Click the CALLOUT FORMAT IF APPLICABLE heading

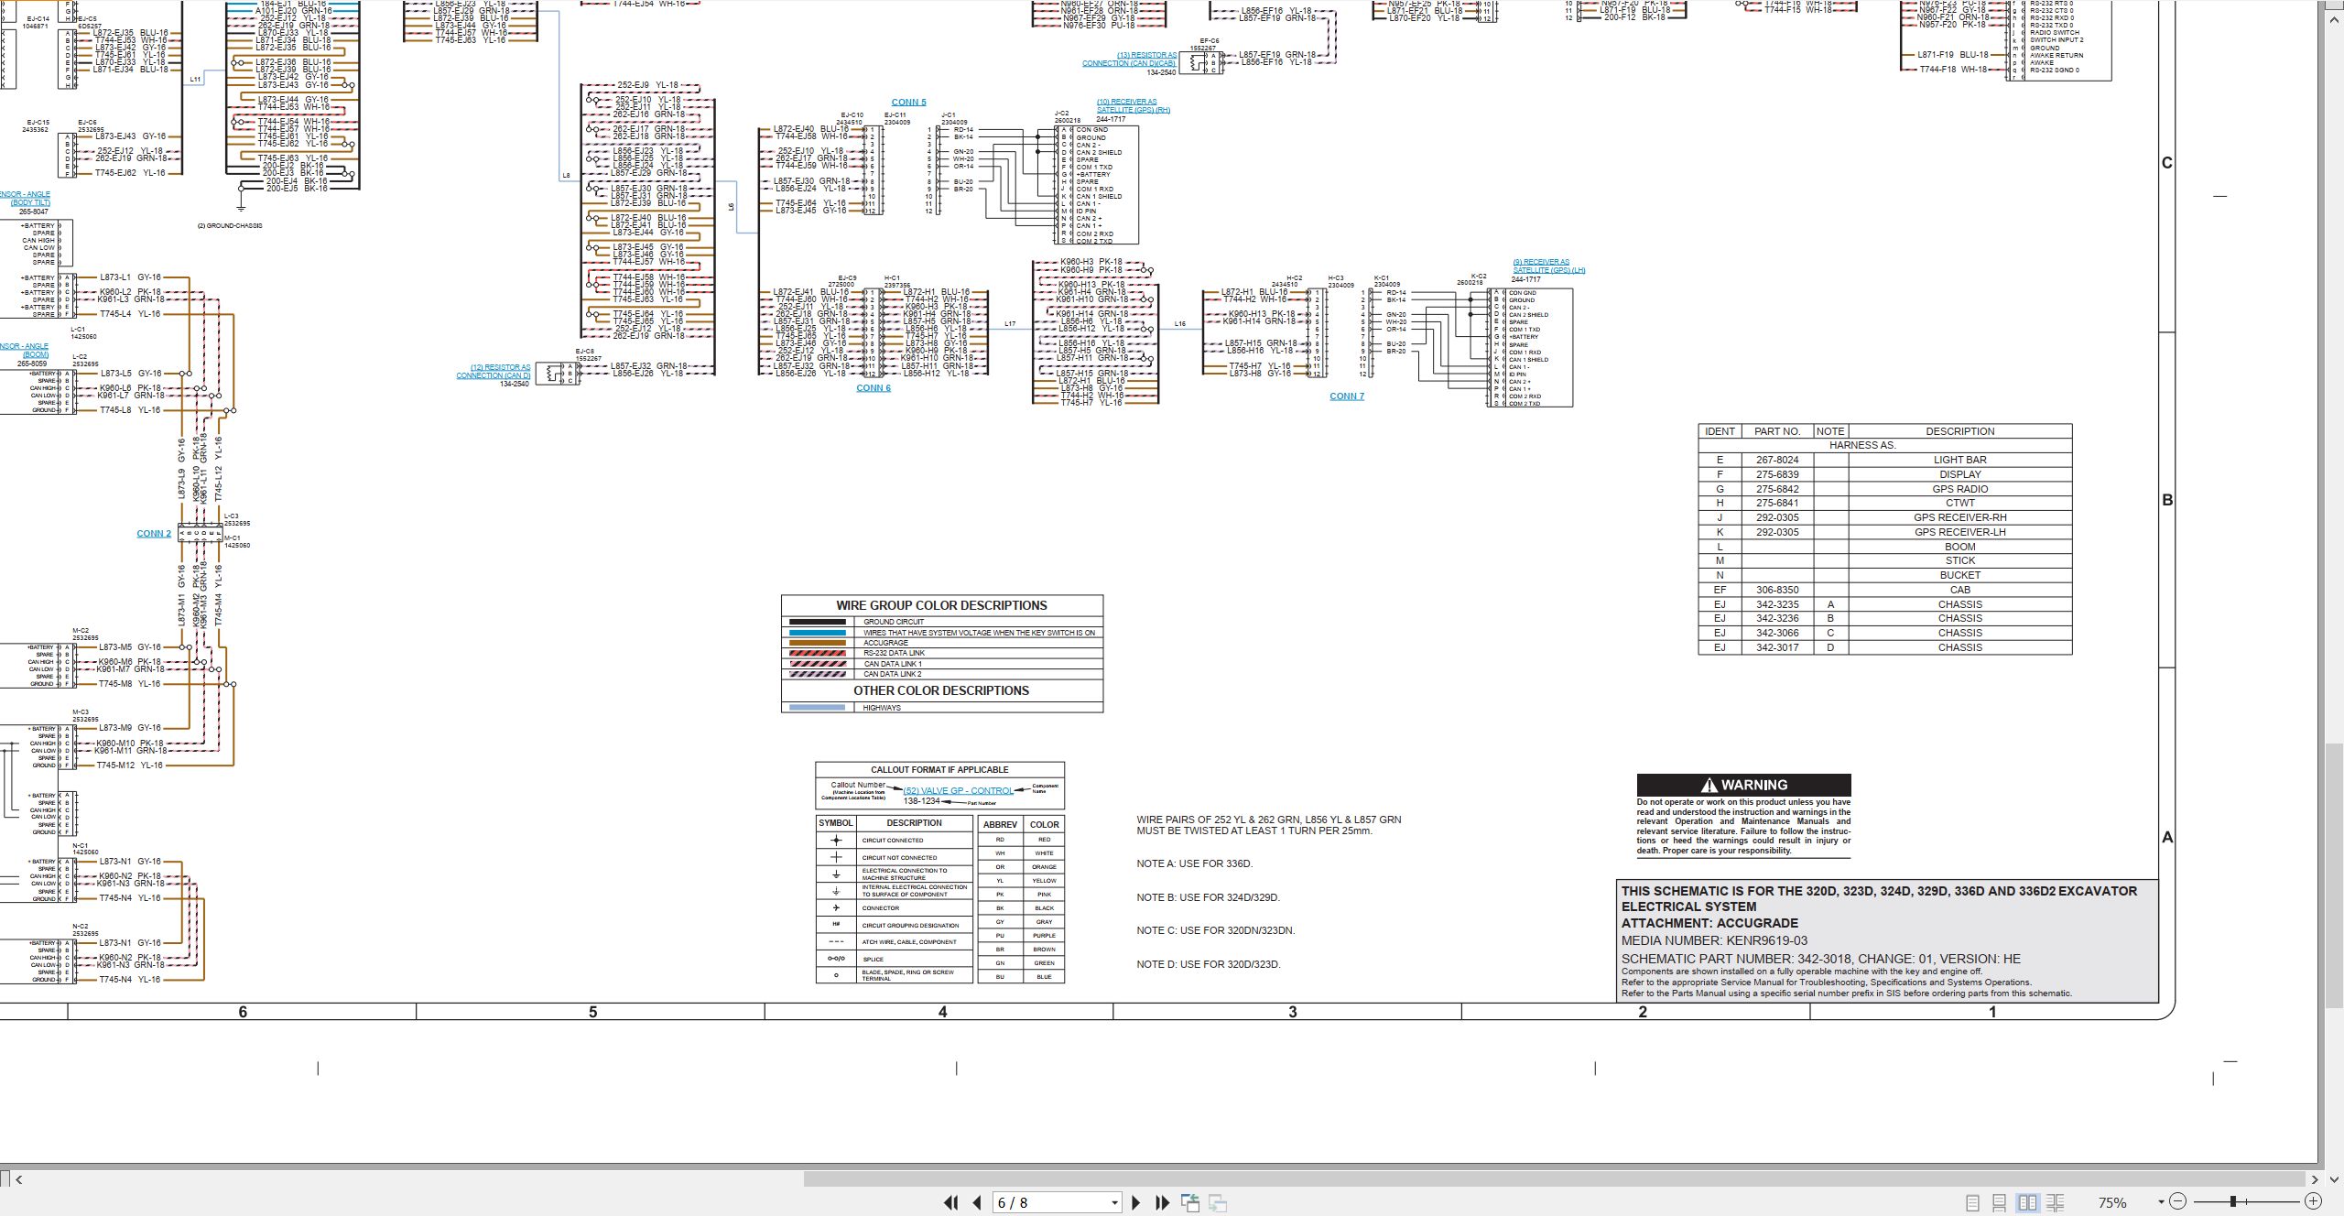pos(939,770)
